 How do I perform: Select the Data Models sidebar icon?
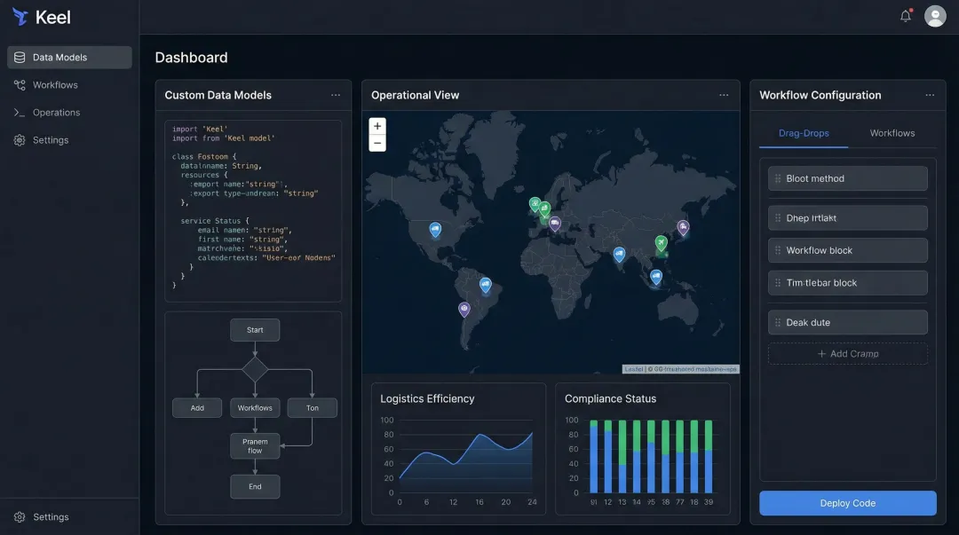(20, 57)
